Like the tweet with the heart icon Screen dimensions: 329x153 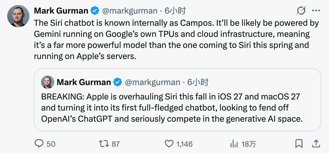(169, 144)
